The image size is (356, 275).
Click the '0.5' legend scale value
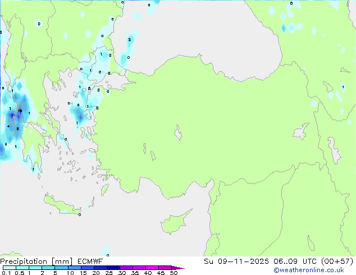20,273
